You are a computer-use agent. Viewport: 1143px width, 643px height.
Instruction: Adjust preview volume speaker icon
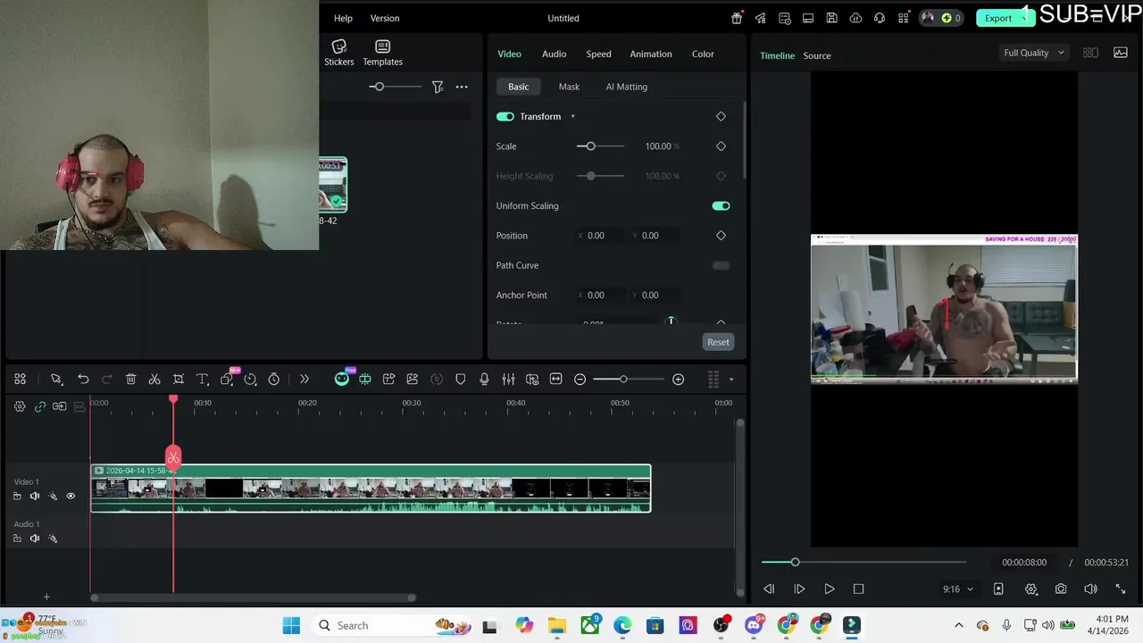1090,589
